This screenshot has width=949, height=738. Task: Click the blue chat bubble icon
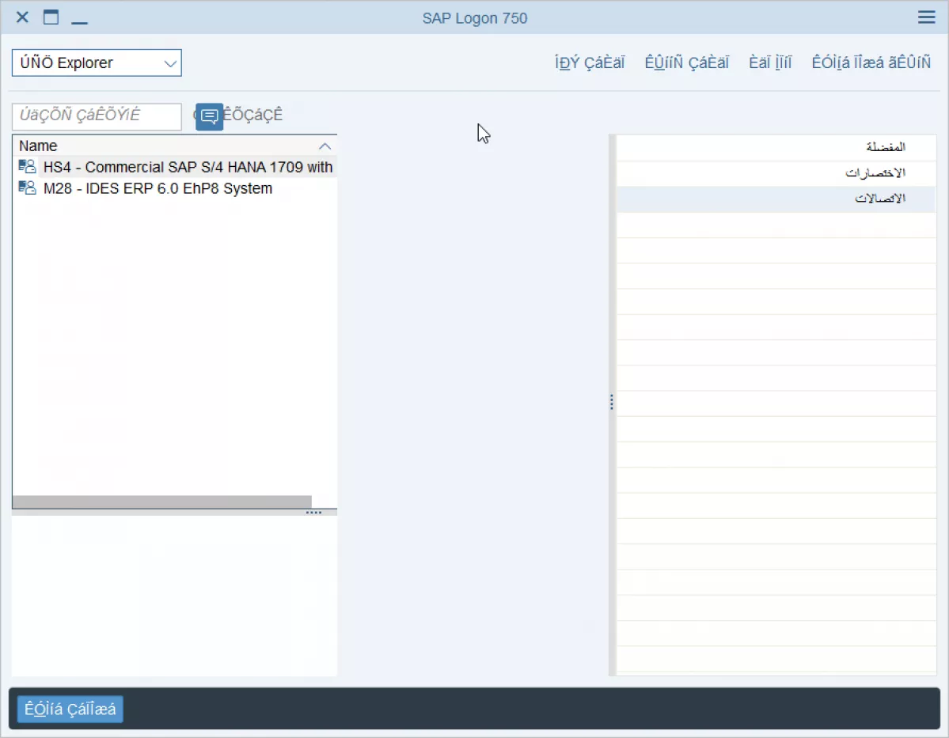point(210,116)
